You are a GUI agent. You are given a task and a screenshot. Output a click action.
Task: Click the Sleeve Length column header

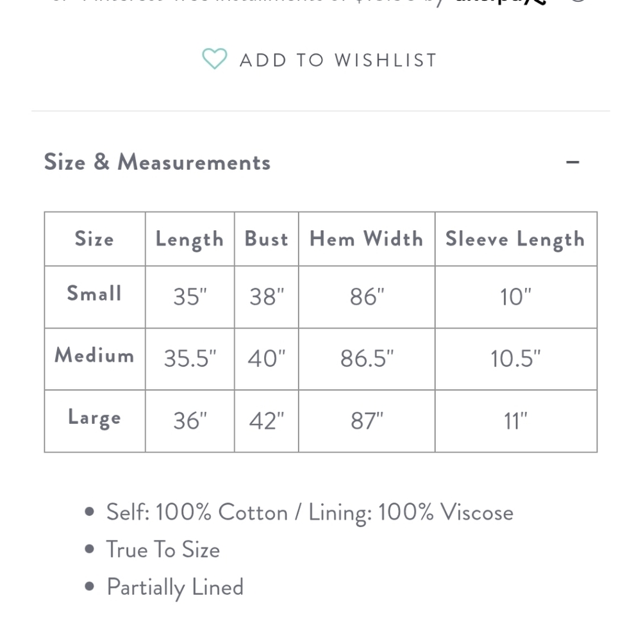click(x=515, y=240)
